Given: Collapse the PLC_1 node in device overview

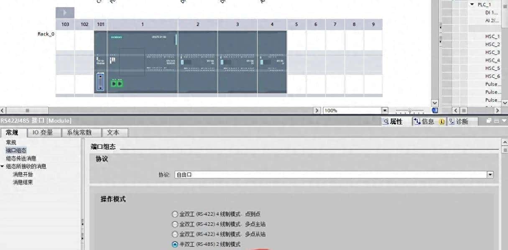Looking at the screenshot, I should 472,5.
